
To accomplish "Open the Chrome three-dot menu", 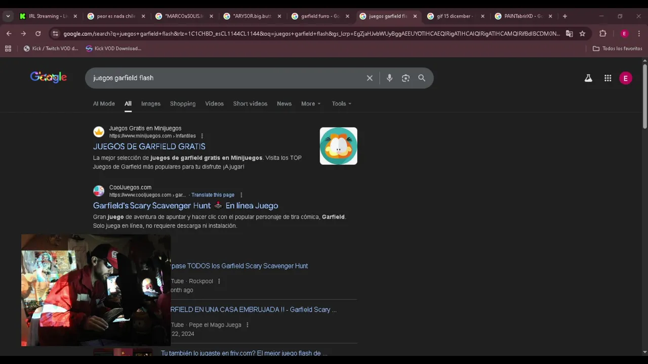I will (639, 34).
